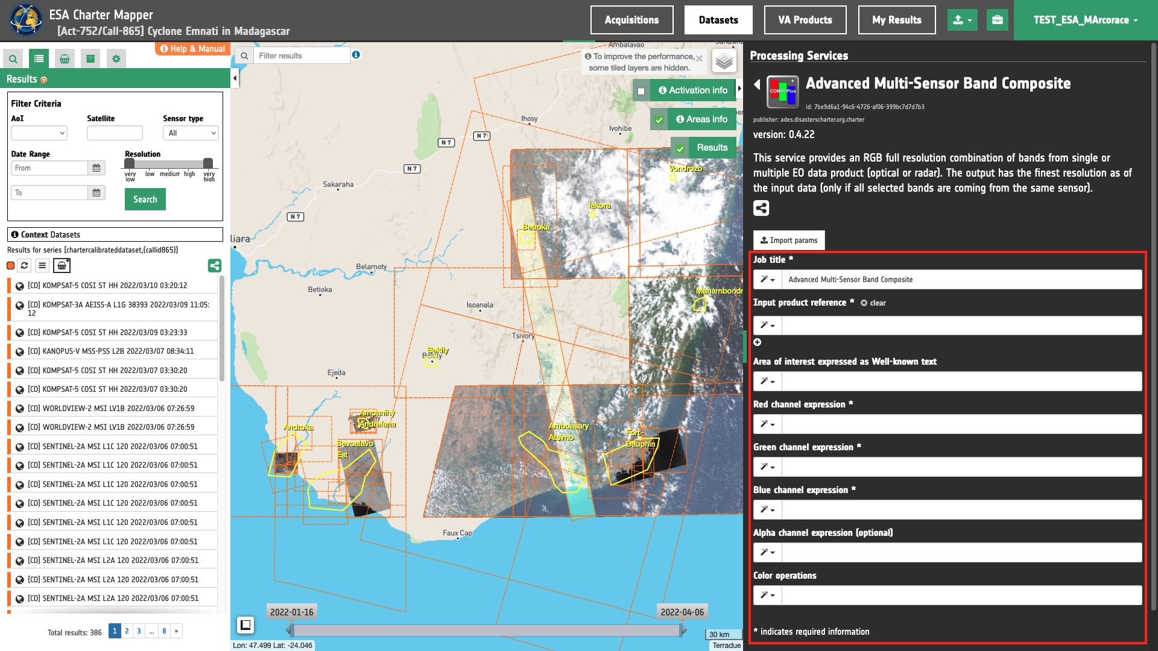This screenshot has width=1158, height=651.
Task: Go to results page 2
Action: point(127,631)
